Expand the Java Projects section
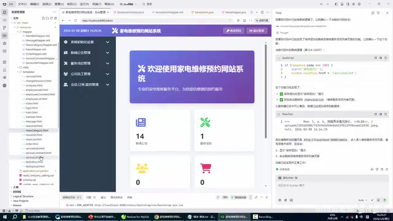The width and height of the screenshot is (393, 221). pyautogui.click(x=20, y=201)
